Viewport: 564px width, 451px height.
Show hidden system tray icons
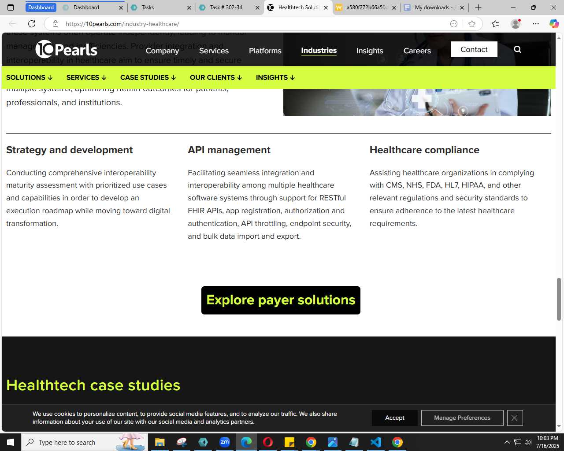click(x=507, y=442)
